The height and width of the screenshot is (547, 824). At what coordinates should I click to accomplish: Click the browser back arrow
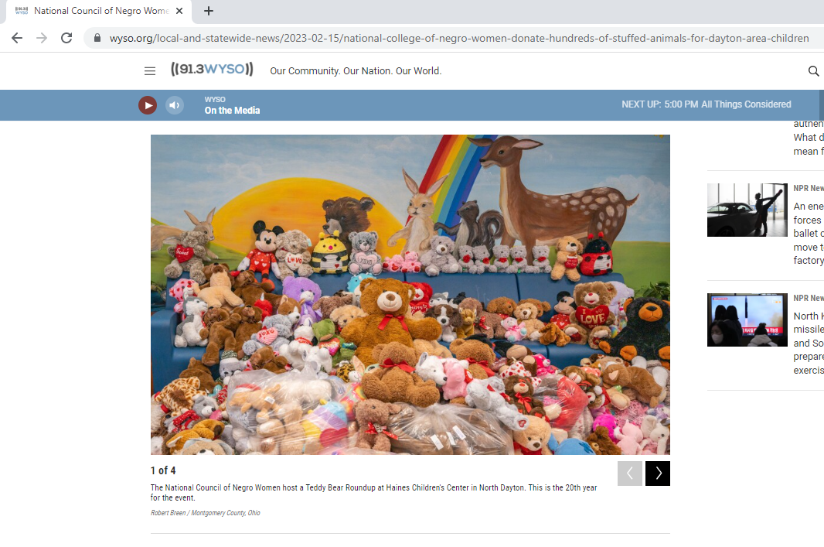(x=17, y=38)
